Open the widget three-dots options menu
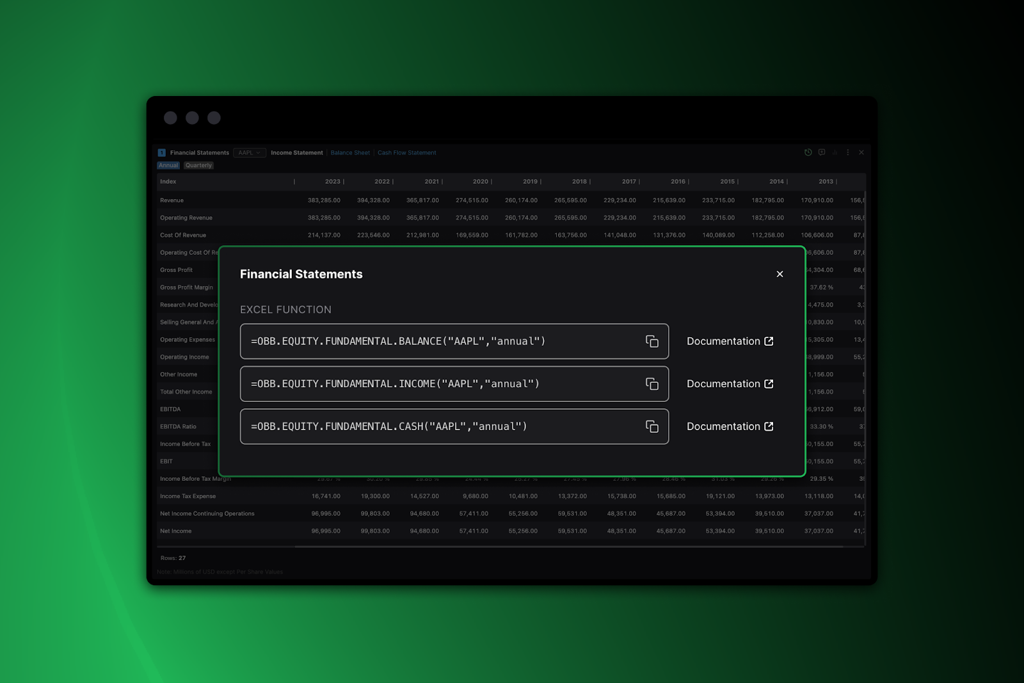The height and width of the screenshot is (683, 1024). (x=848, y=152)
